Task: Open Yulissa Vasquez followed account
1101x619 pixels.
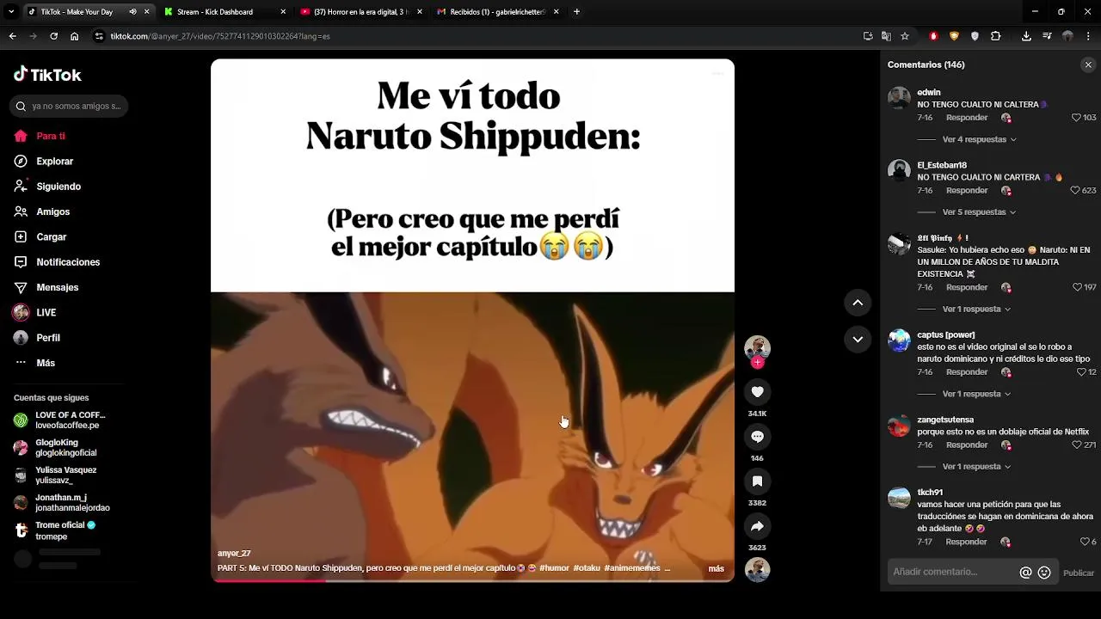Action: (x=56, y=475)
